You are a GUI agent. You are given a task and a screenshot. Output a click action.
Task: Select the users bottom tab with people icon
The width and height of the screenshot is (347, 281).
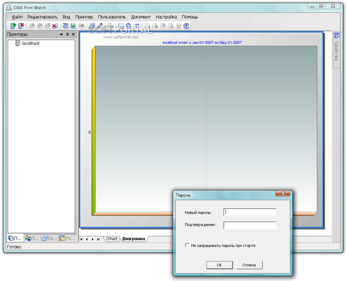(x=32, y=238)
